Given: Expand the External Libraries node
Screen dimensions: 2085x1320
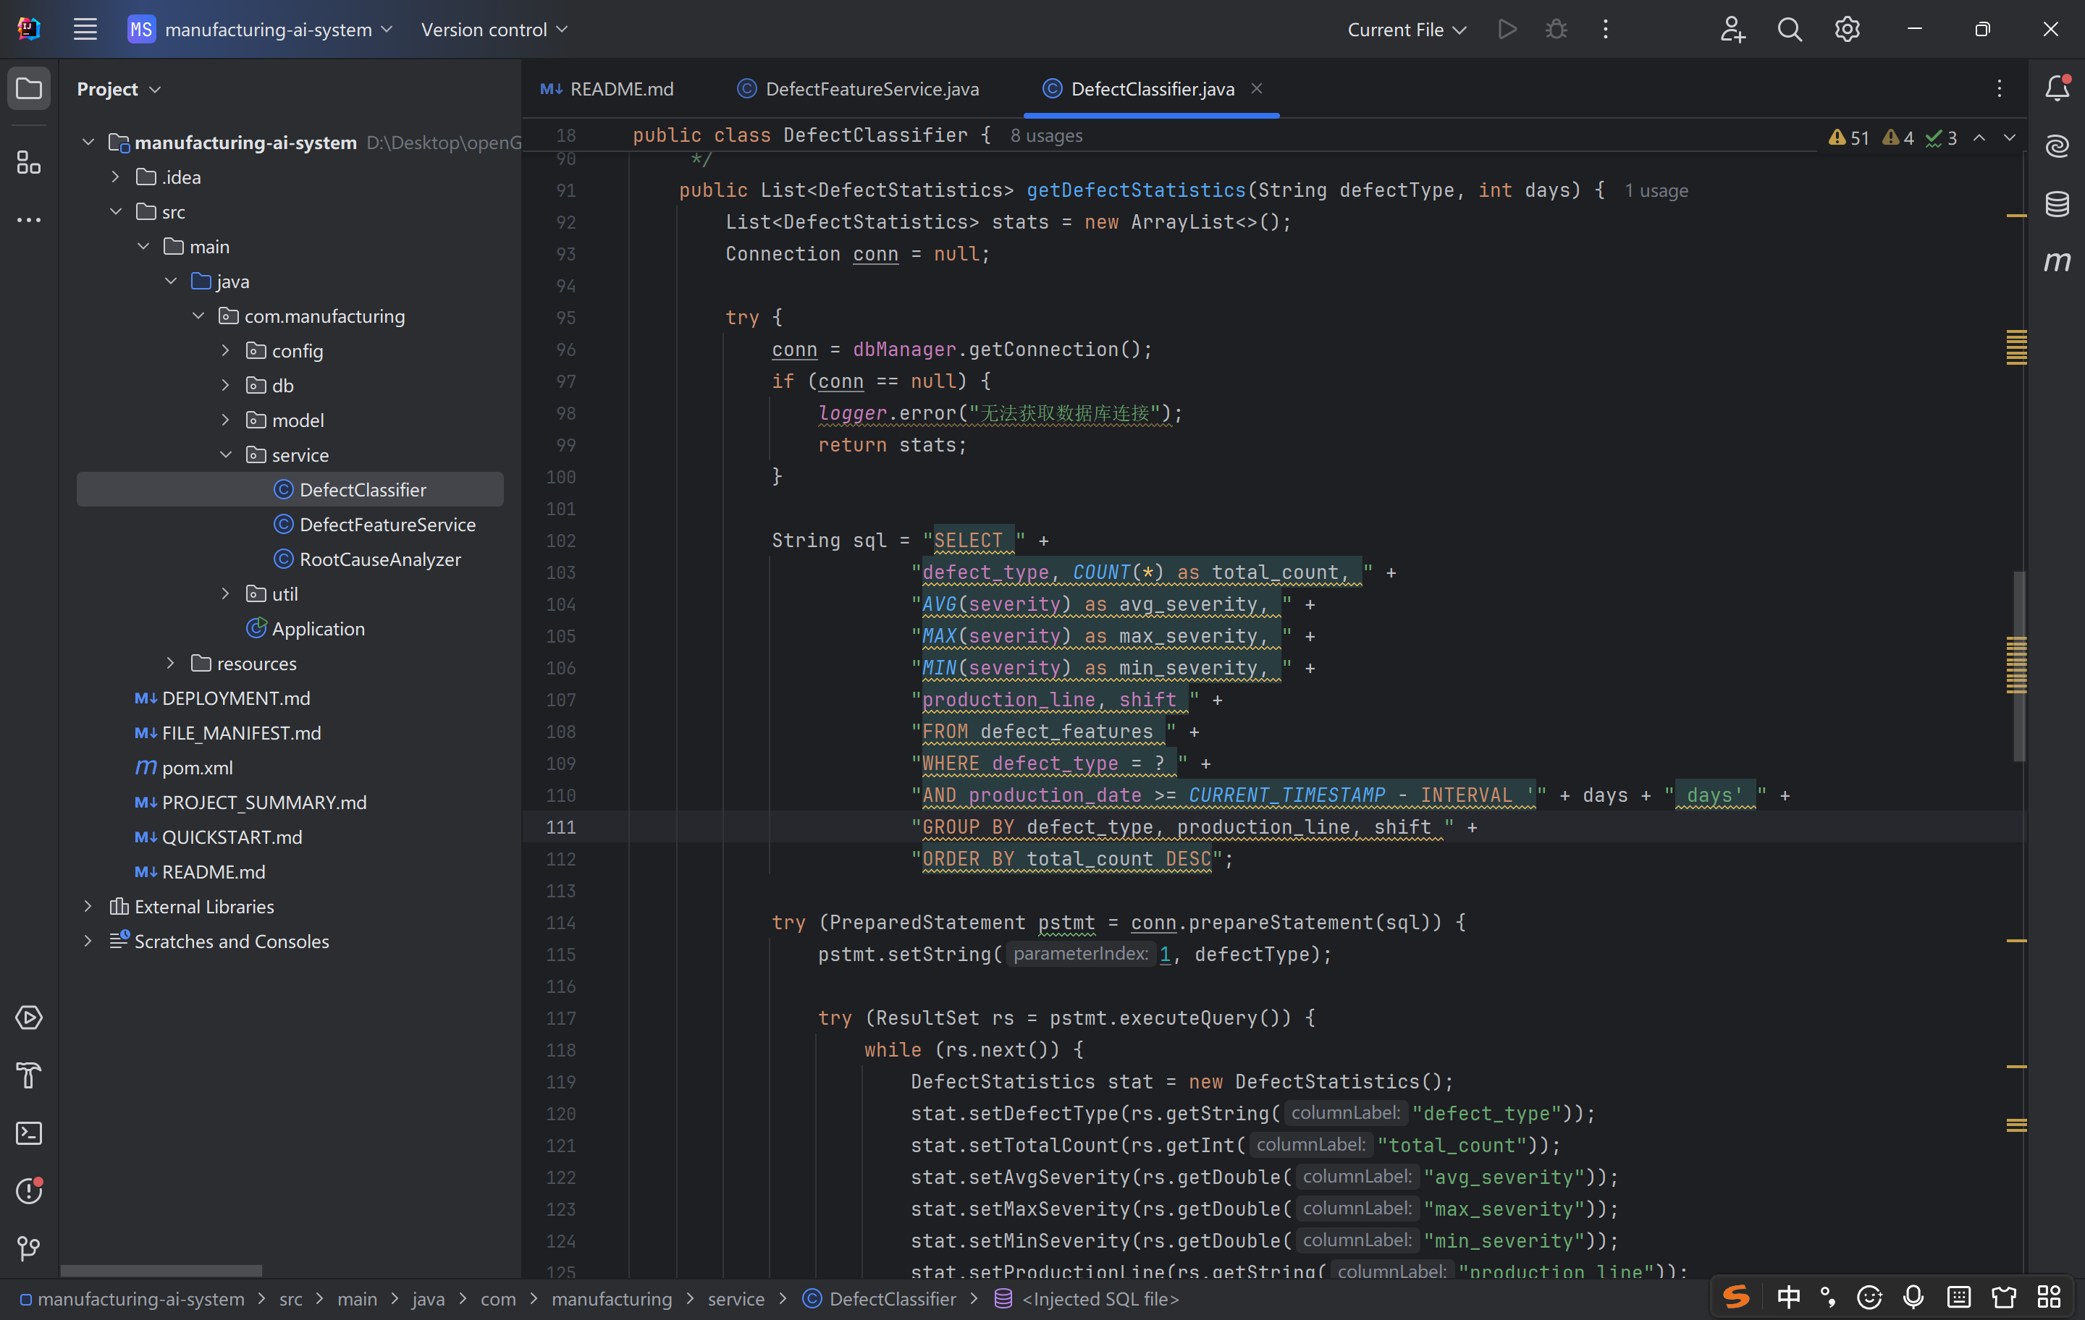Looking at the screenshot, I should pyautogui.click(x=88, y=906).
